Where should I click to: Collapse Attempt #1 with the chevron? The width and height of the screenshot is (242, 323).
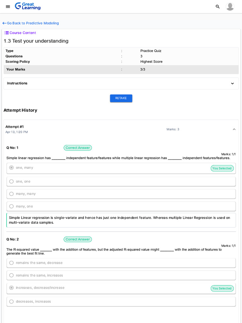pyautogui.click(x=234, y=129)
